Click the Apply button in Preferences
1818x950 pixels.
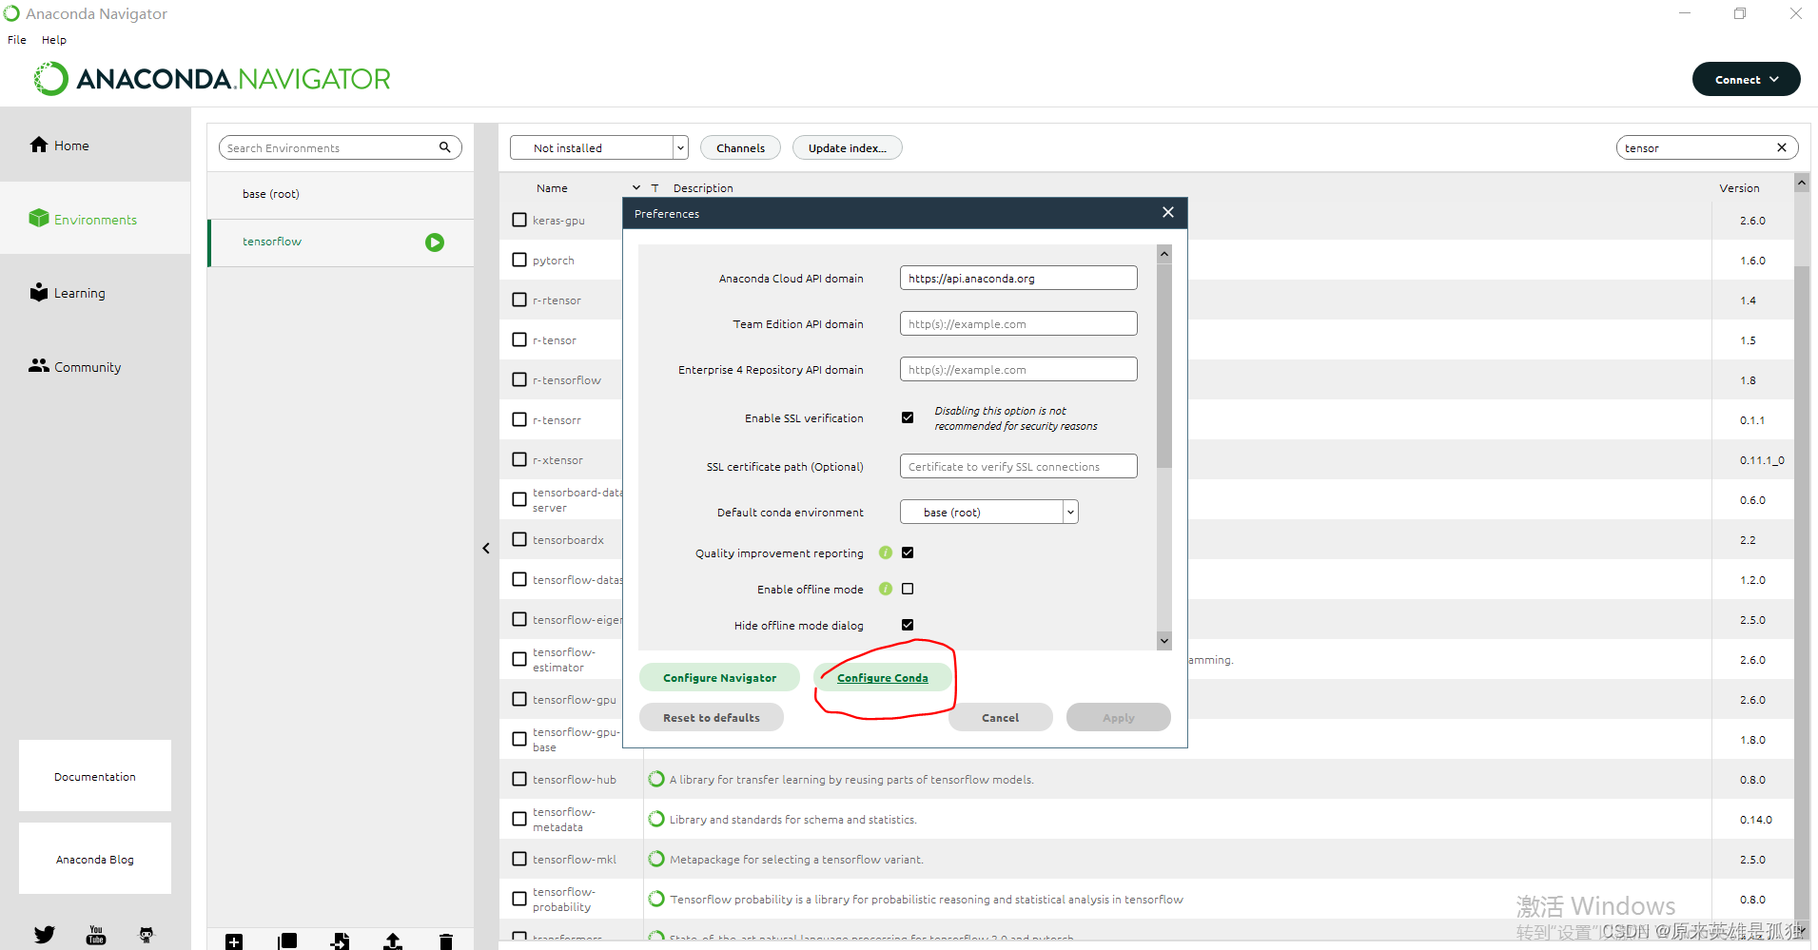point(1119,717)
